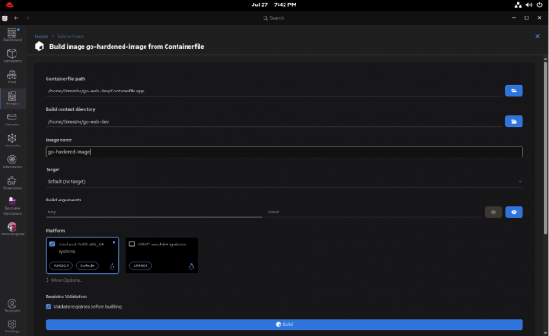549x336 pixels.
Task: Click the Search box in title bar
Action: pos(274,18)
